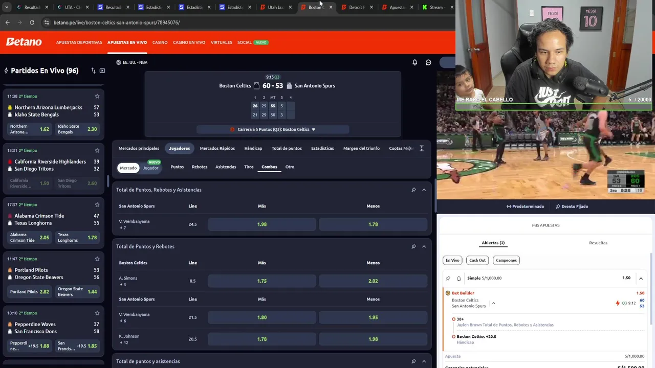Screen dimensions: 655x368
Task: Filter my bets by Cash Out
Action: coord(477,260)
